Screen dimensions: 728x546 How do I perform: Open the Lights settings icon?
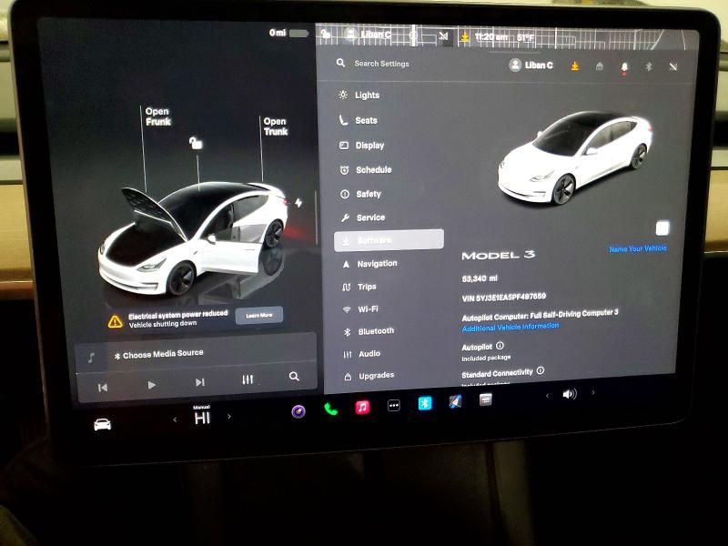pyautogui.click(x=342, y=95)
